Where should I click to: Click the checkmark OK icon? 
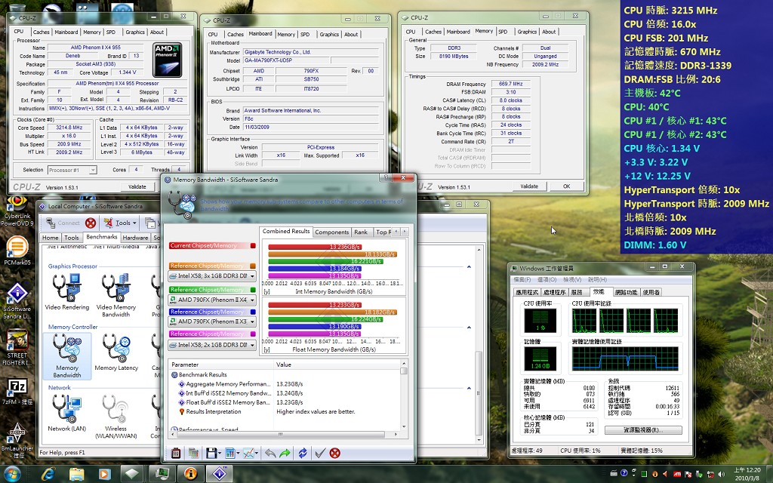click(x=320, y=453)
